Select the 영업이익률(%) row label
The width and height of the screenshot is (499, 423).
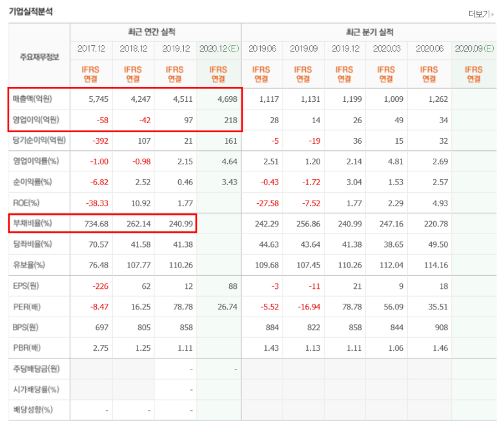click(x=36, y=161)
